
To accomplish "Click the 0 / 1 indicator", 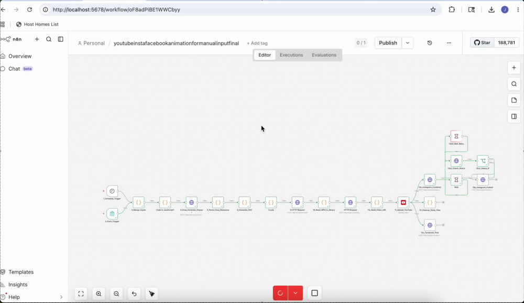I will coord(361,43).
